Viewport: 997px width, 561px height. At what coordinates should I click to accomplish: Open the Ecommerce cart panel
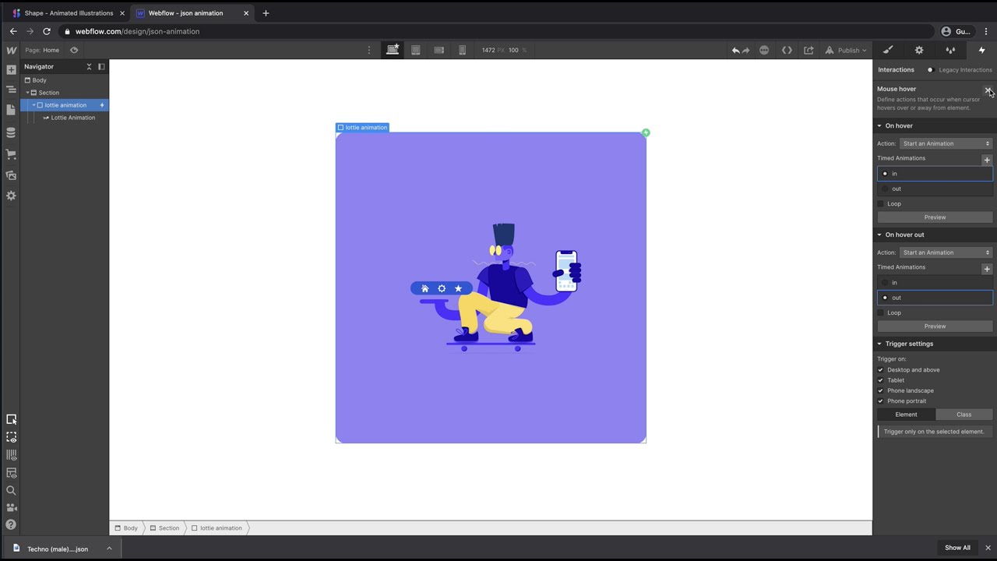click(11, 154)
